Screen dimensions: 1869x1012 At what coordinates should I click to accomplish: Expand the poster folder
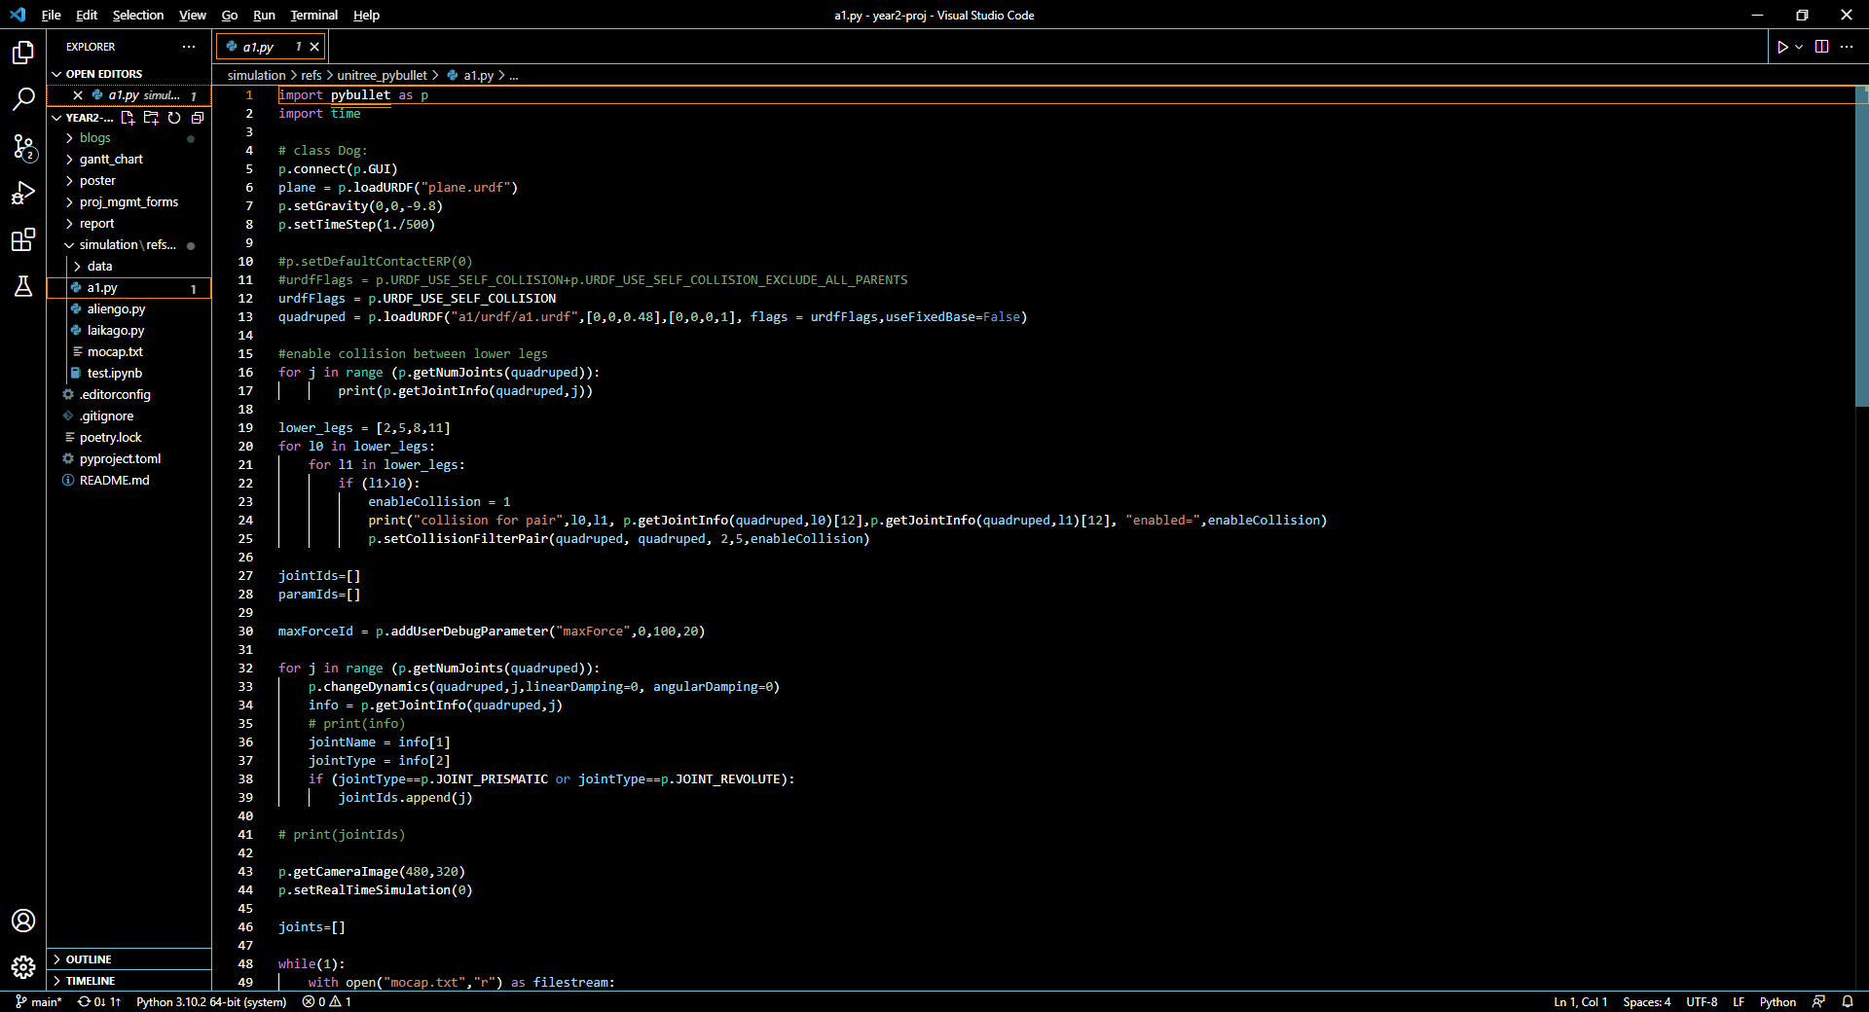point(128,181)
